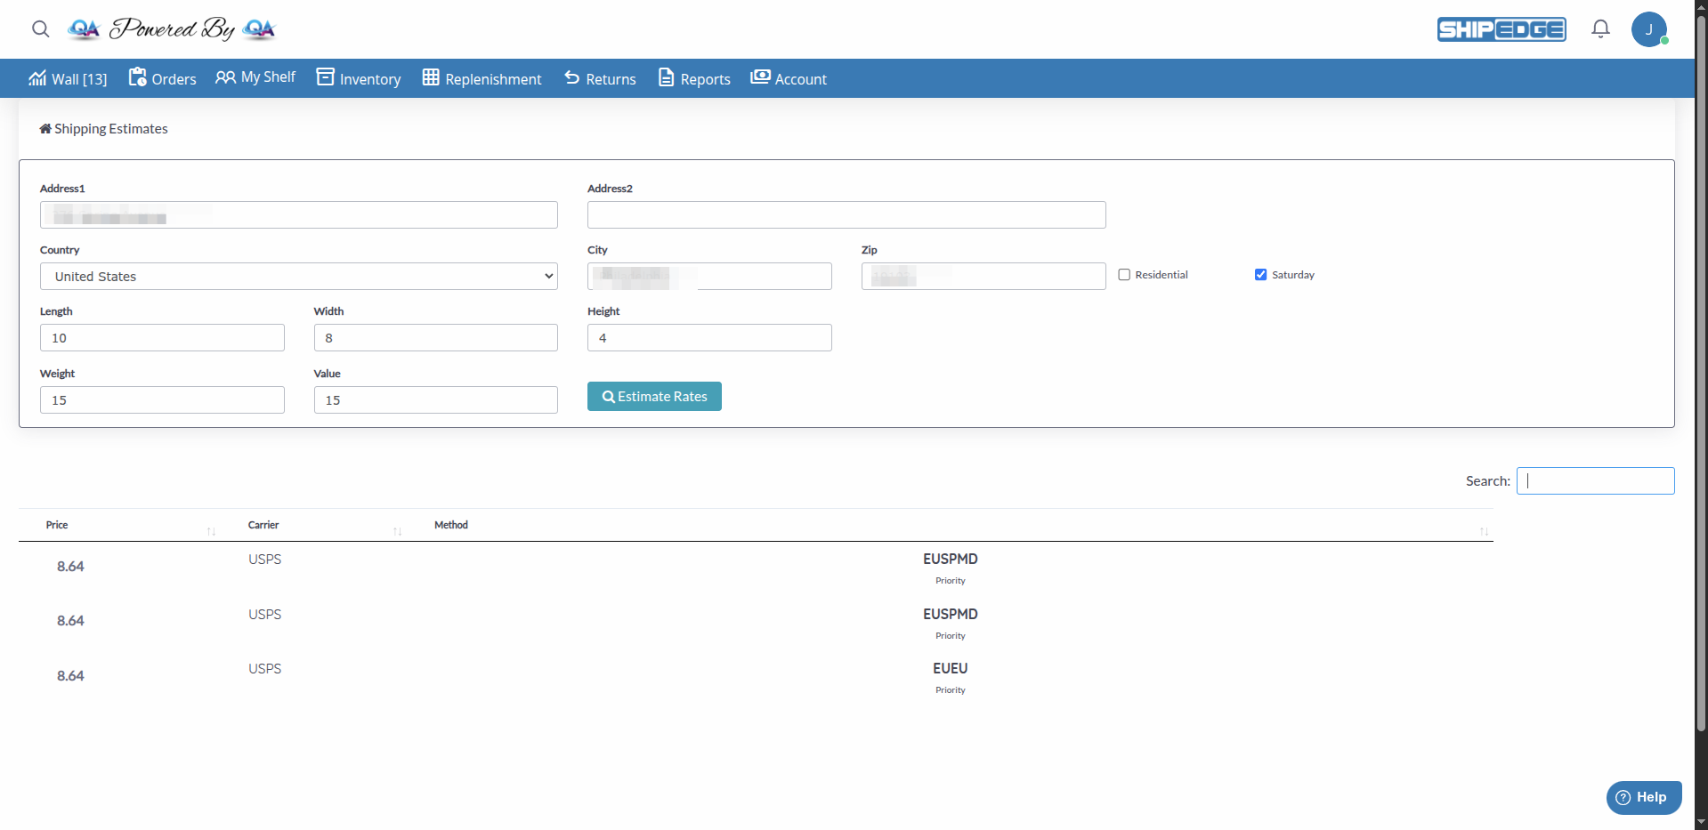Click the Estimate Rates button

pyautogui.click(x=654, y=396)
